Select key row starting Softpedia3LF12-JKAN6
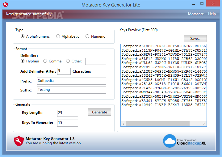222x157 pixels. pos(164,59)
